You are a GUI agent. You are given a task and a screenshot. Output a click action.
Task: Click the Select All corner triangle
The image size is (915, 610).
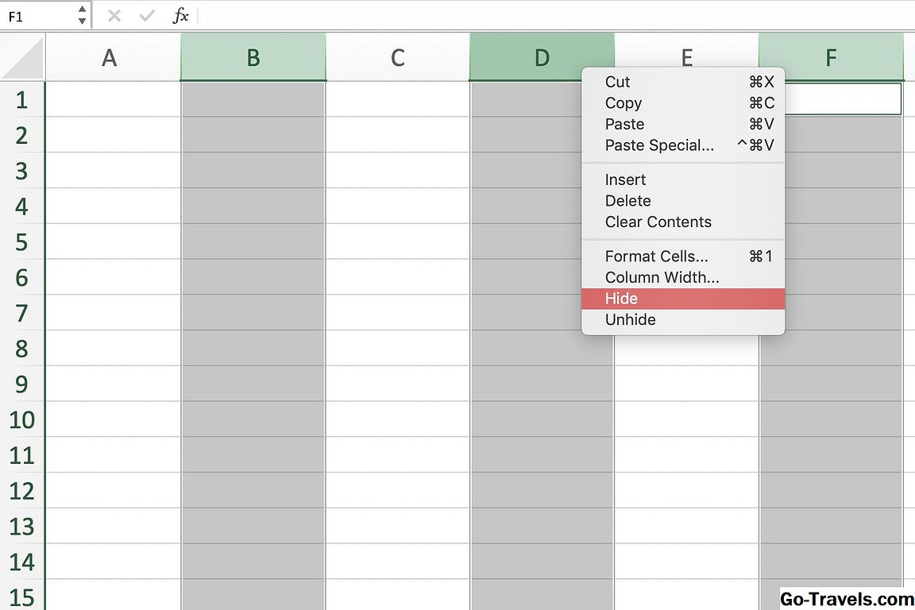(23, 58)
